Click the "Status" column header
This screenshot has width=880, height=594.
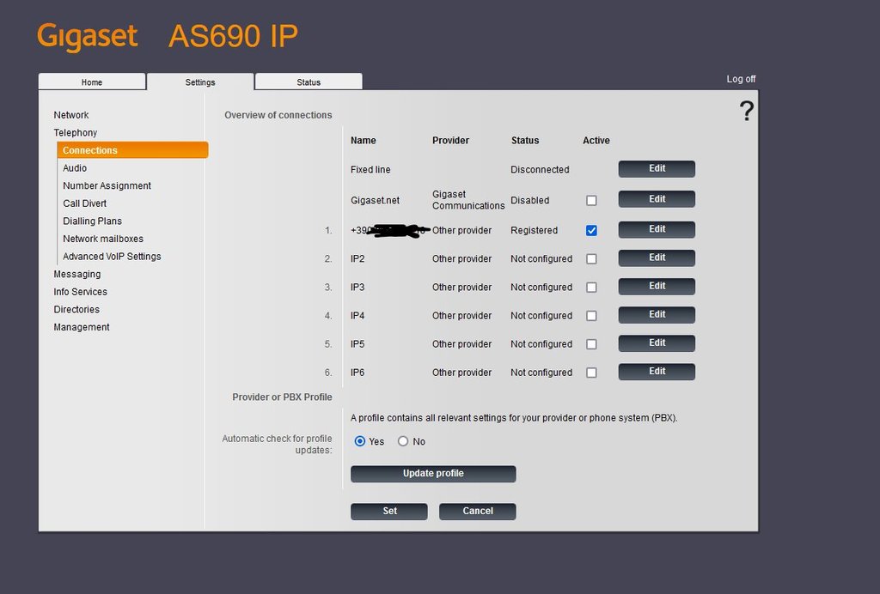pos(525,141)
